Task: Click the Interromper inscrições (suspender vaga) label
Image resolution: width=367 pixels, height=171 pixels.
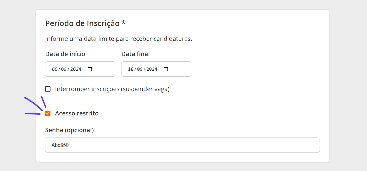Action: (x=112, y=89)
